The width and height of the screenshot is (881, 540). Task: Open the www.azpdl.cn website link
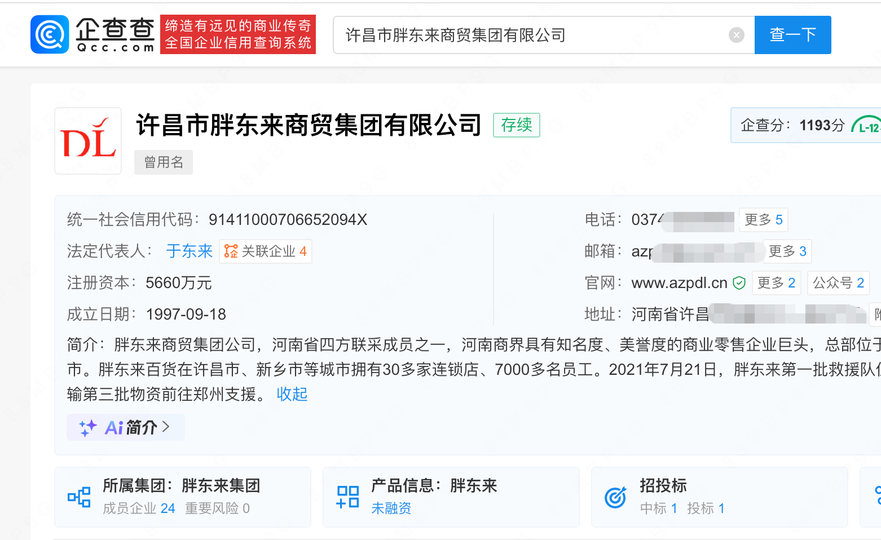[x=679, y=283]
